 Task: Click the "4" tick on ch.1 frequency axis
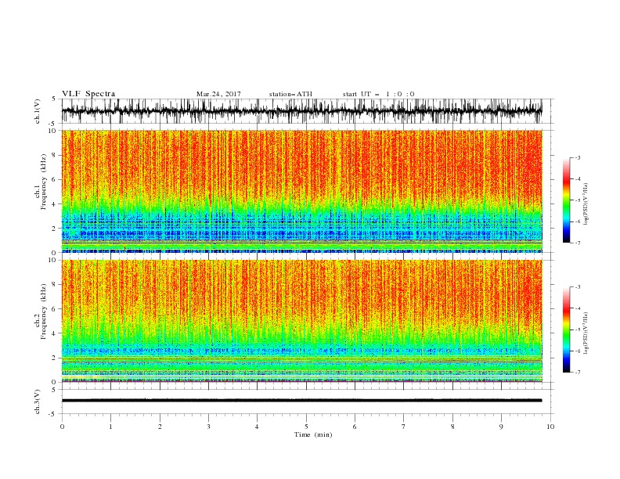54,204
